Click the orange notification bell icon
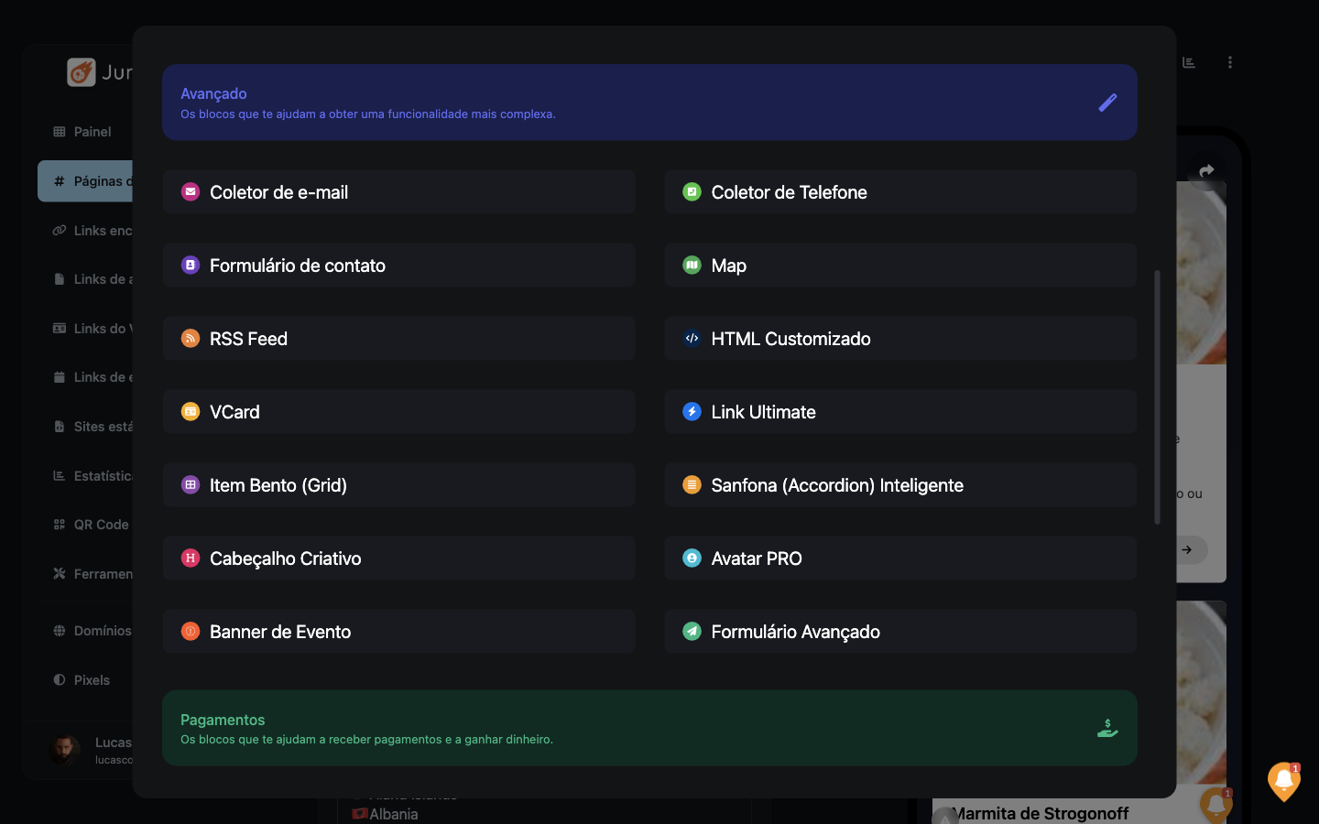This screenshot has height=824, width=1319. 1284,781
